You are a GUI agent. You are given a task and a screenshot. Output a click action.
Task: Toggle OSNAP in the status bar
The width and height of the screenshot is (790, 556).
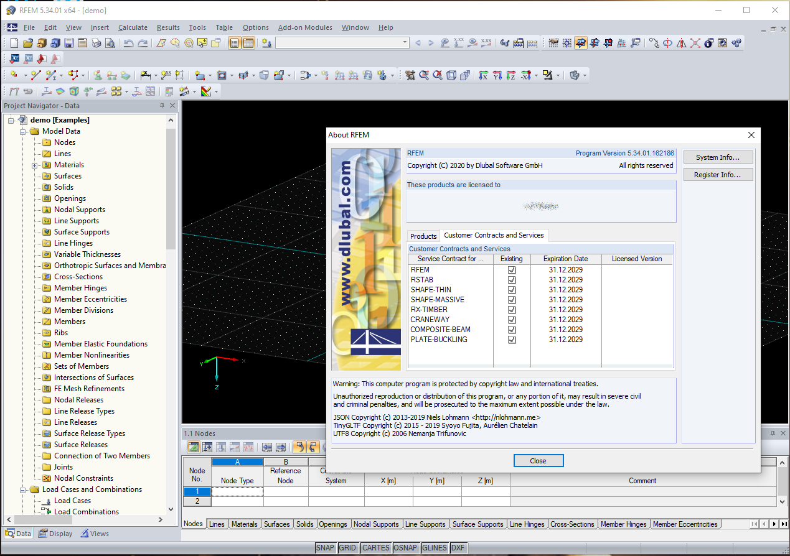pos(406,548)
